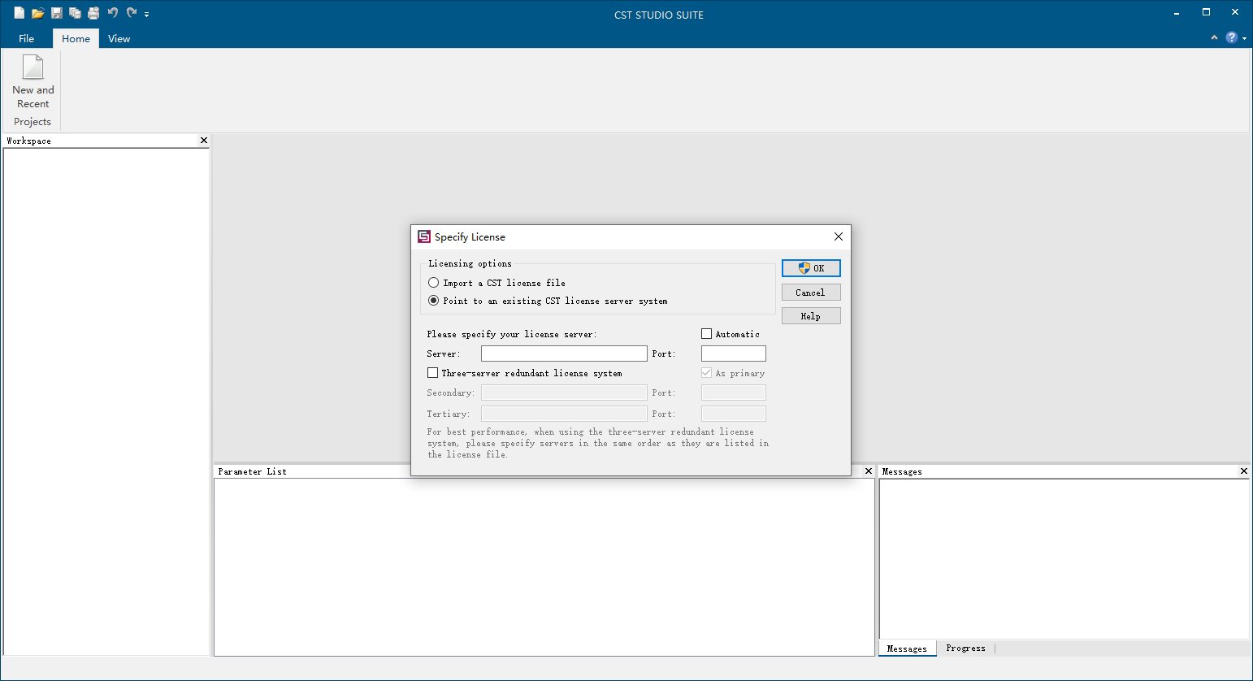Close the Specify License dialog
The image size is (1253, 681).
coord(839,236)
